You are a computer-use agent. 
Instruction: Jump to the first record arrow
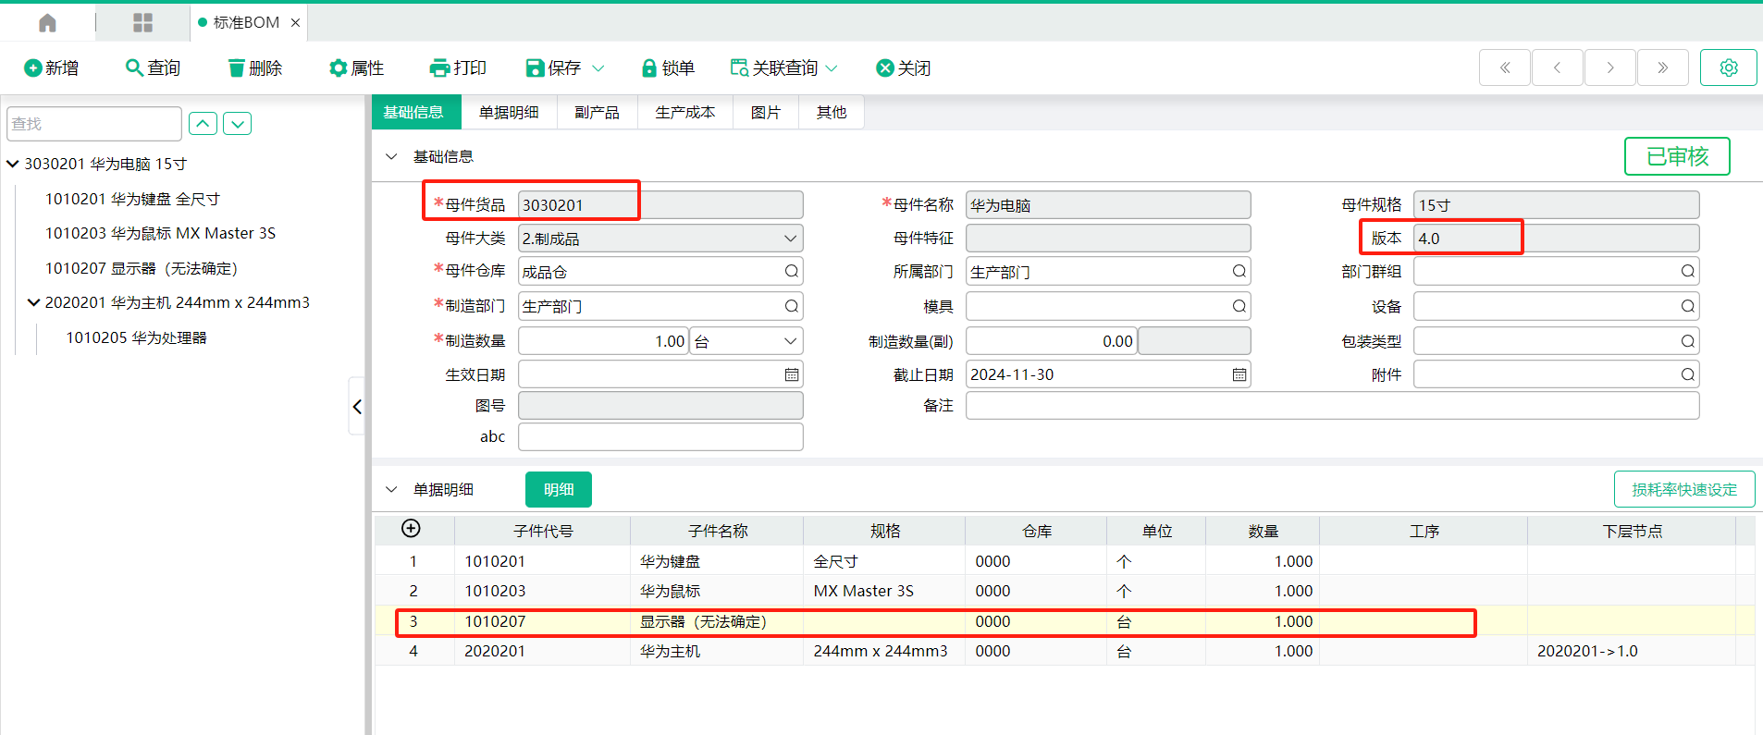click(x=1505, y=67)
